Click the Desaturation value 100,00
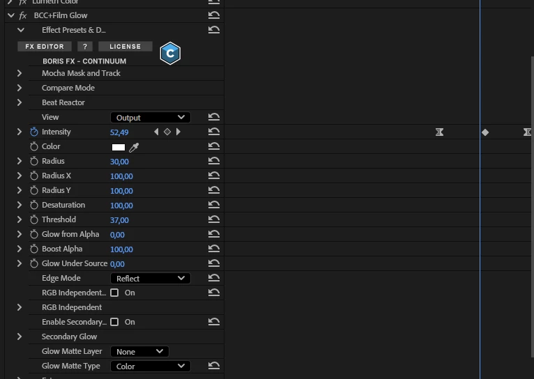 click(121, 206)
